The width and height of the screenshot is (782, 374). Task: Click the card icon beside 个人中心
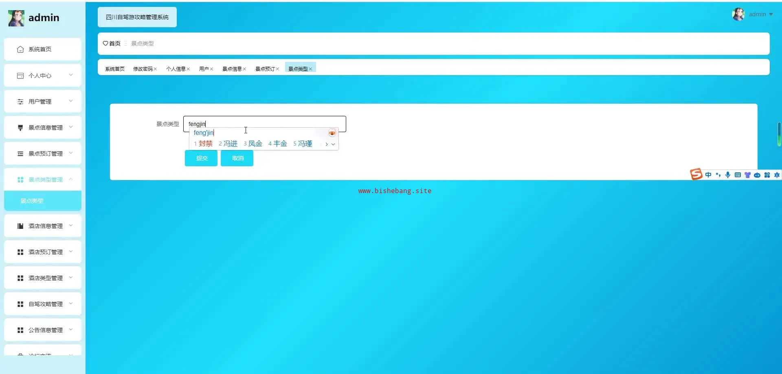pos(20,76)
